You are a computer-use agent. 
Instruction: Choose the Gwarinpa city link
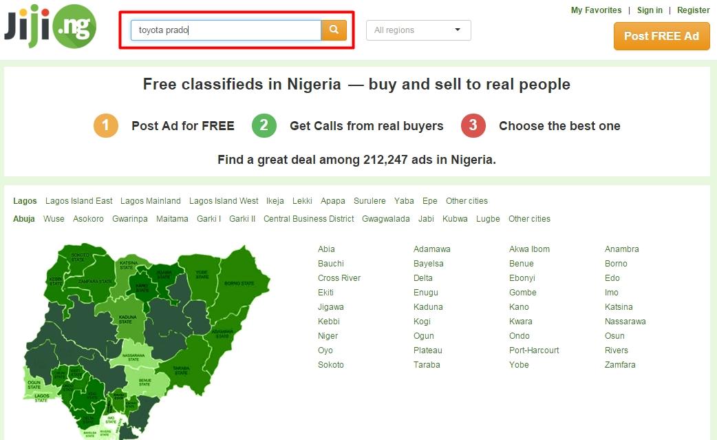click(x=130, y=219)
